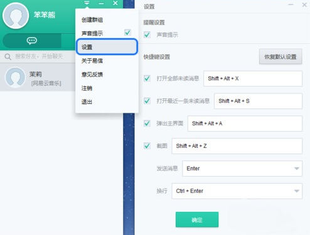Click 注销 to log out
The height and width of the screenshot is (235, 310).
click(87, 88)
